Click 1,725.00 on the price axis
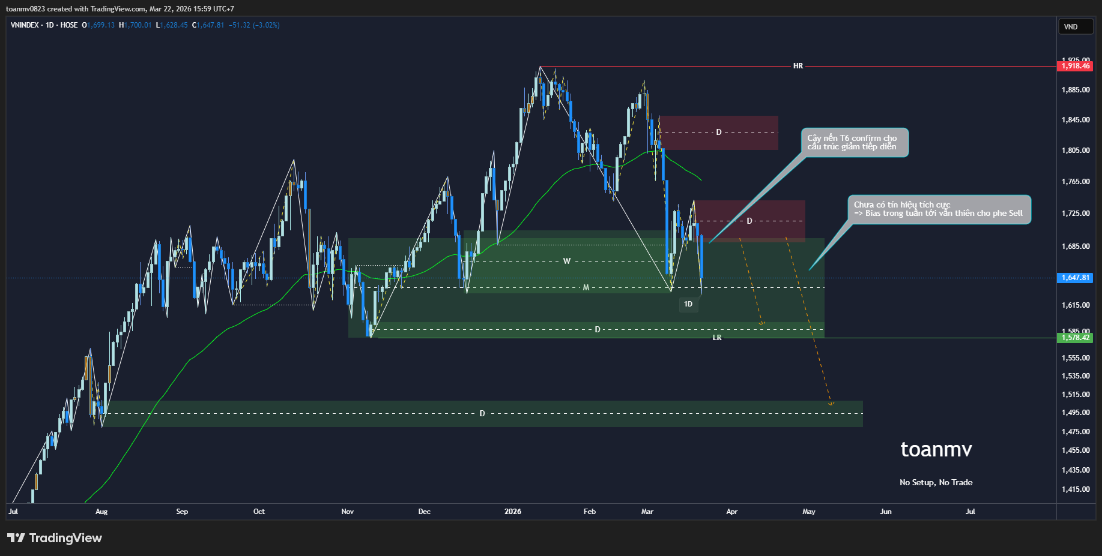1102x556 pixels. (1076, 214)
